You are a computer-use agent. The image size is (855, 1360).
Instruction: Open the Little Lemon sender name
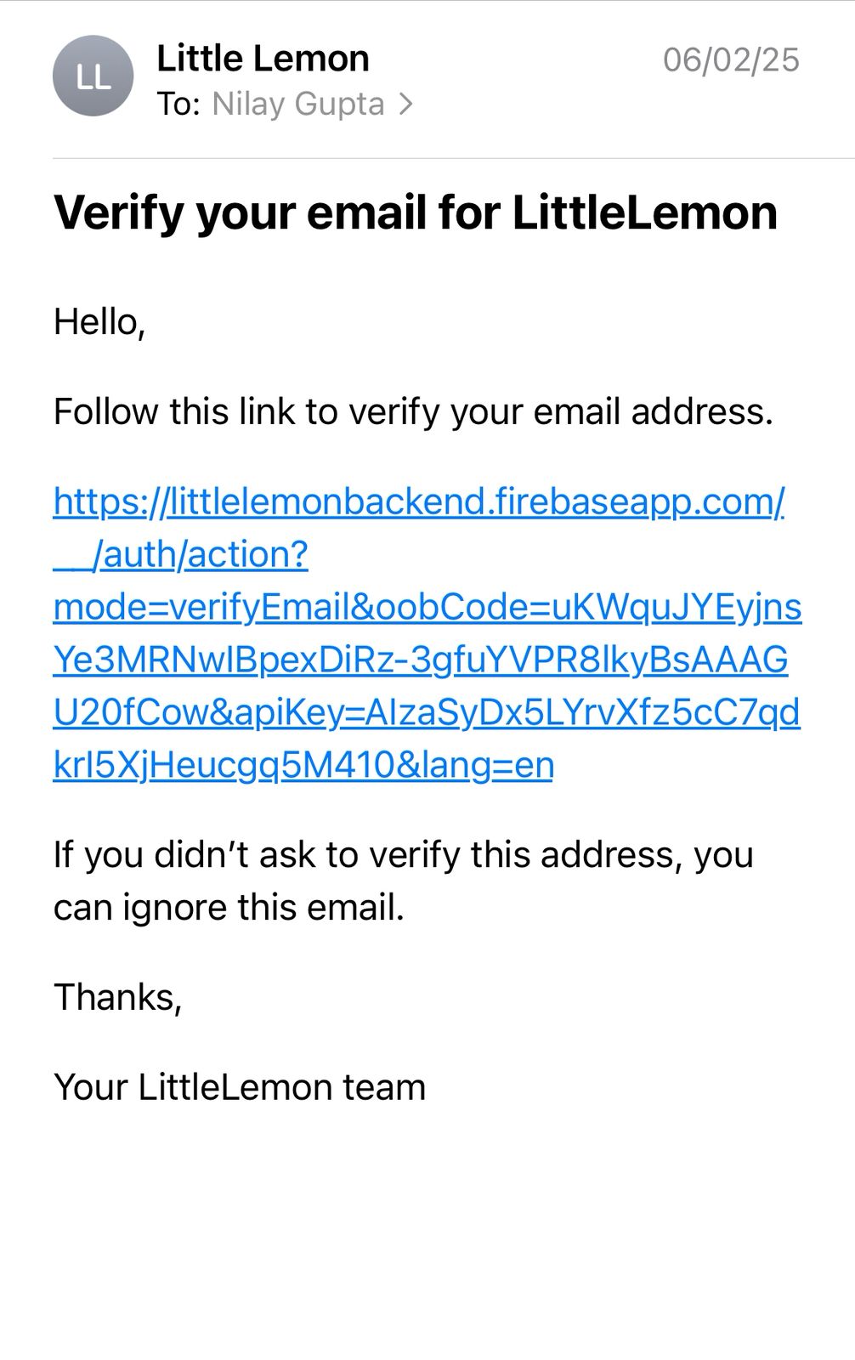263,59
